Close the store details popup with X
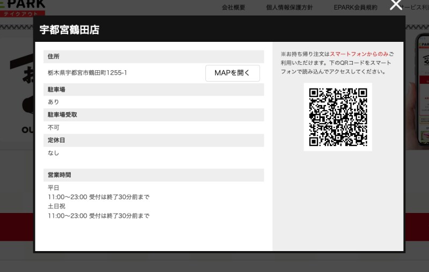This screenshot has height=272, width=429. click(x=396, y=5)
